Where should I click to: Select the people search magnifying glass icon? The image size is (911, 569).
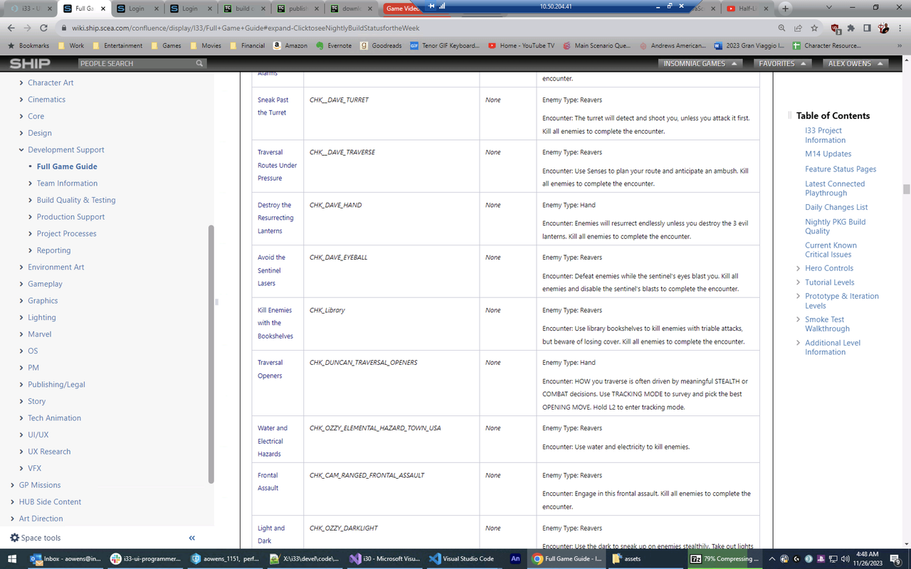[199, 63]
